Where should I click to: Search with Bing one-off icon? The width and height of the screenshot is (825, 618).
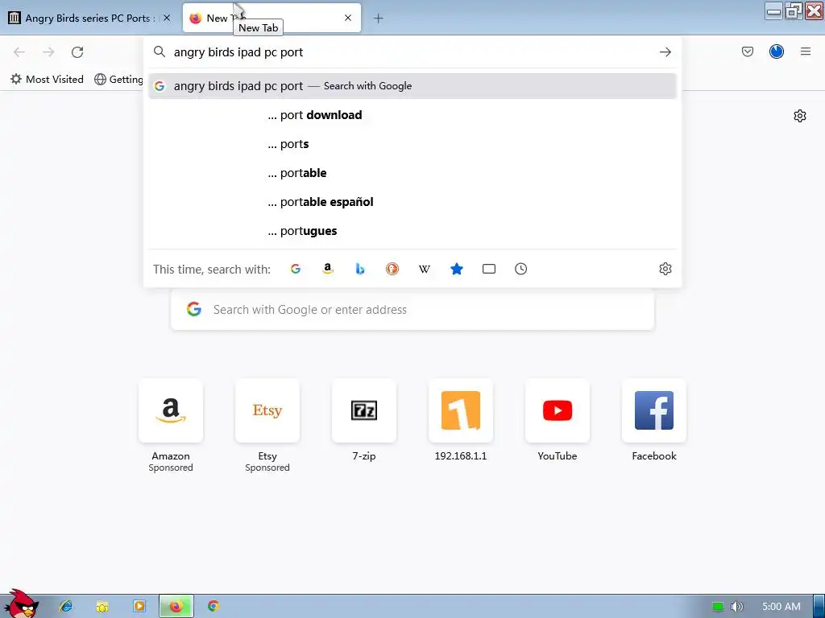coord(360,269)
